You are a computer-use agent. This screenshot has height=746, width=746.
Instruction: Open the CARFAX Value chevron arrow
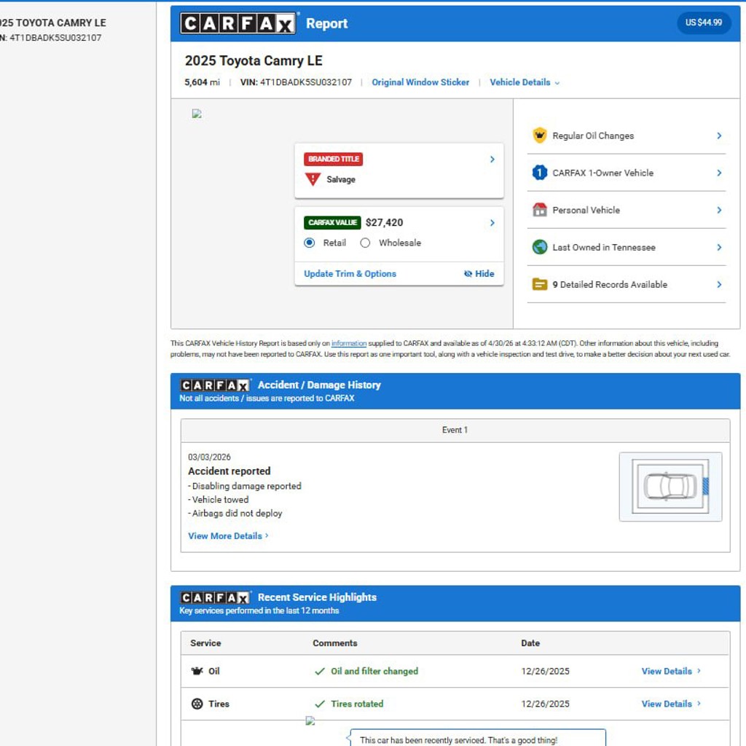pyautogui.click(x=492, y=223)
